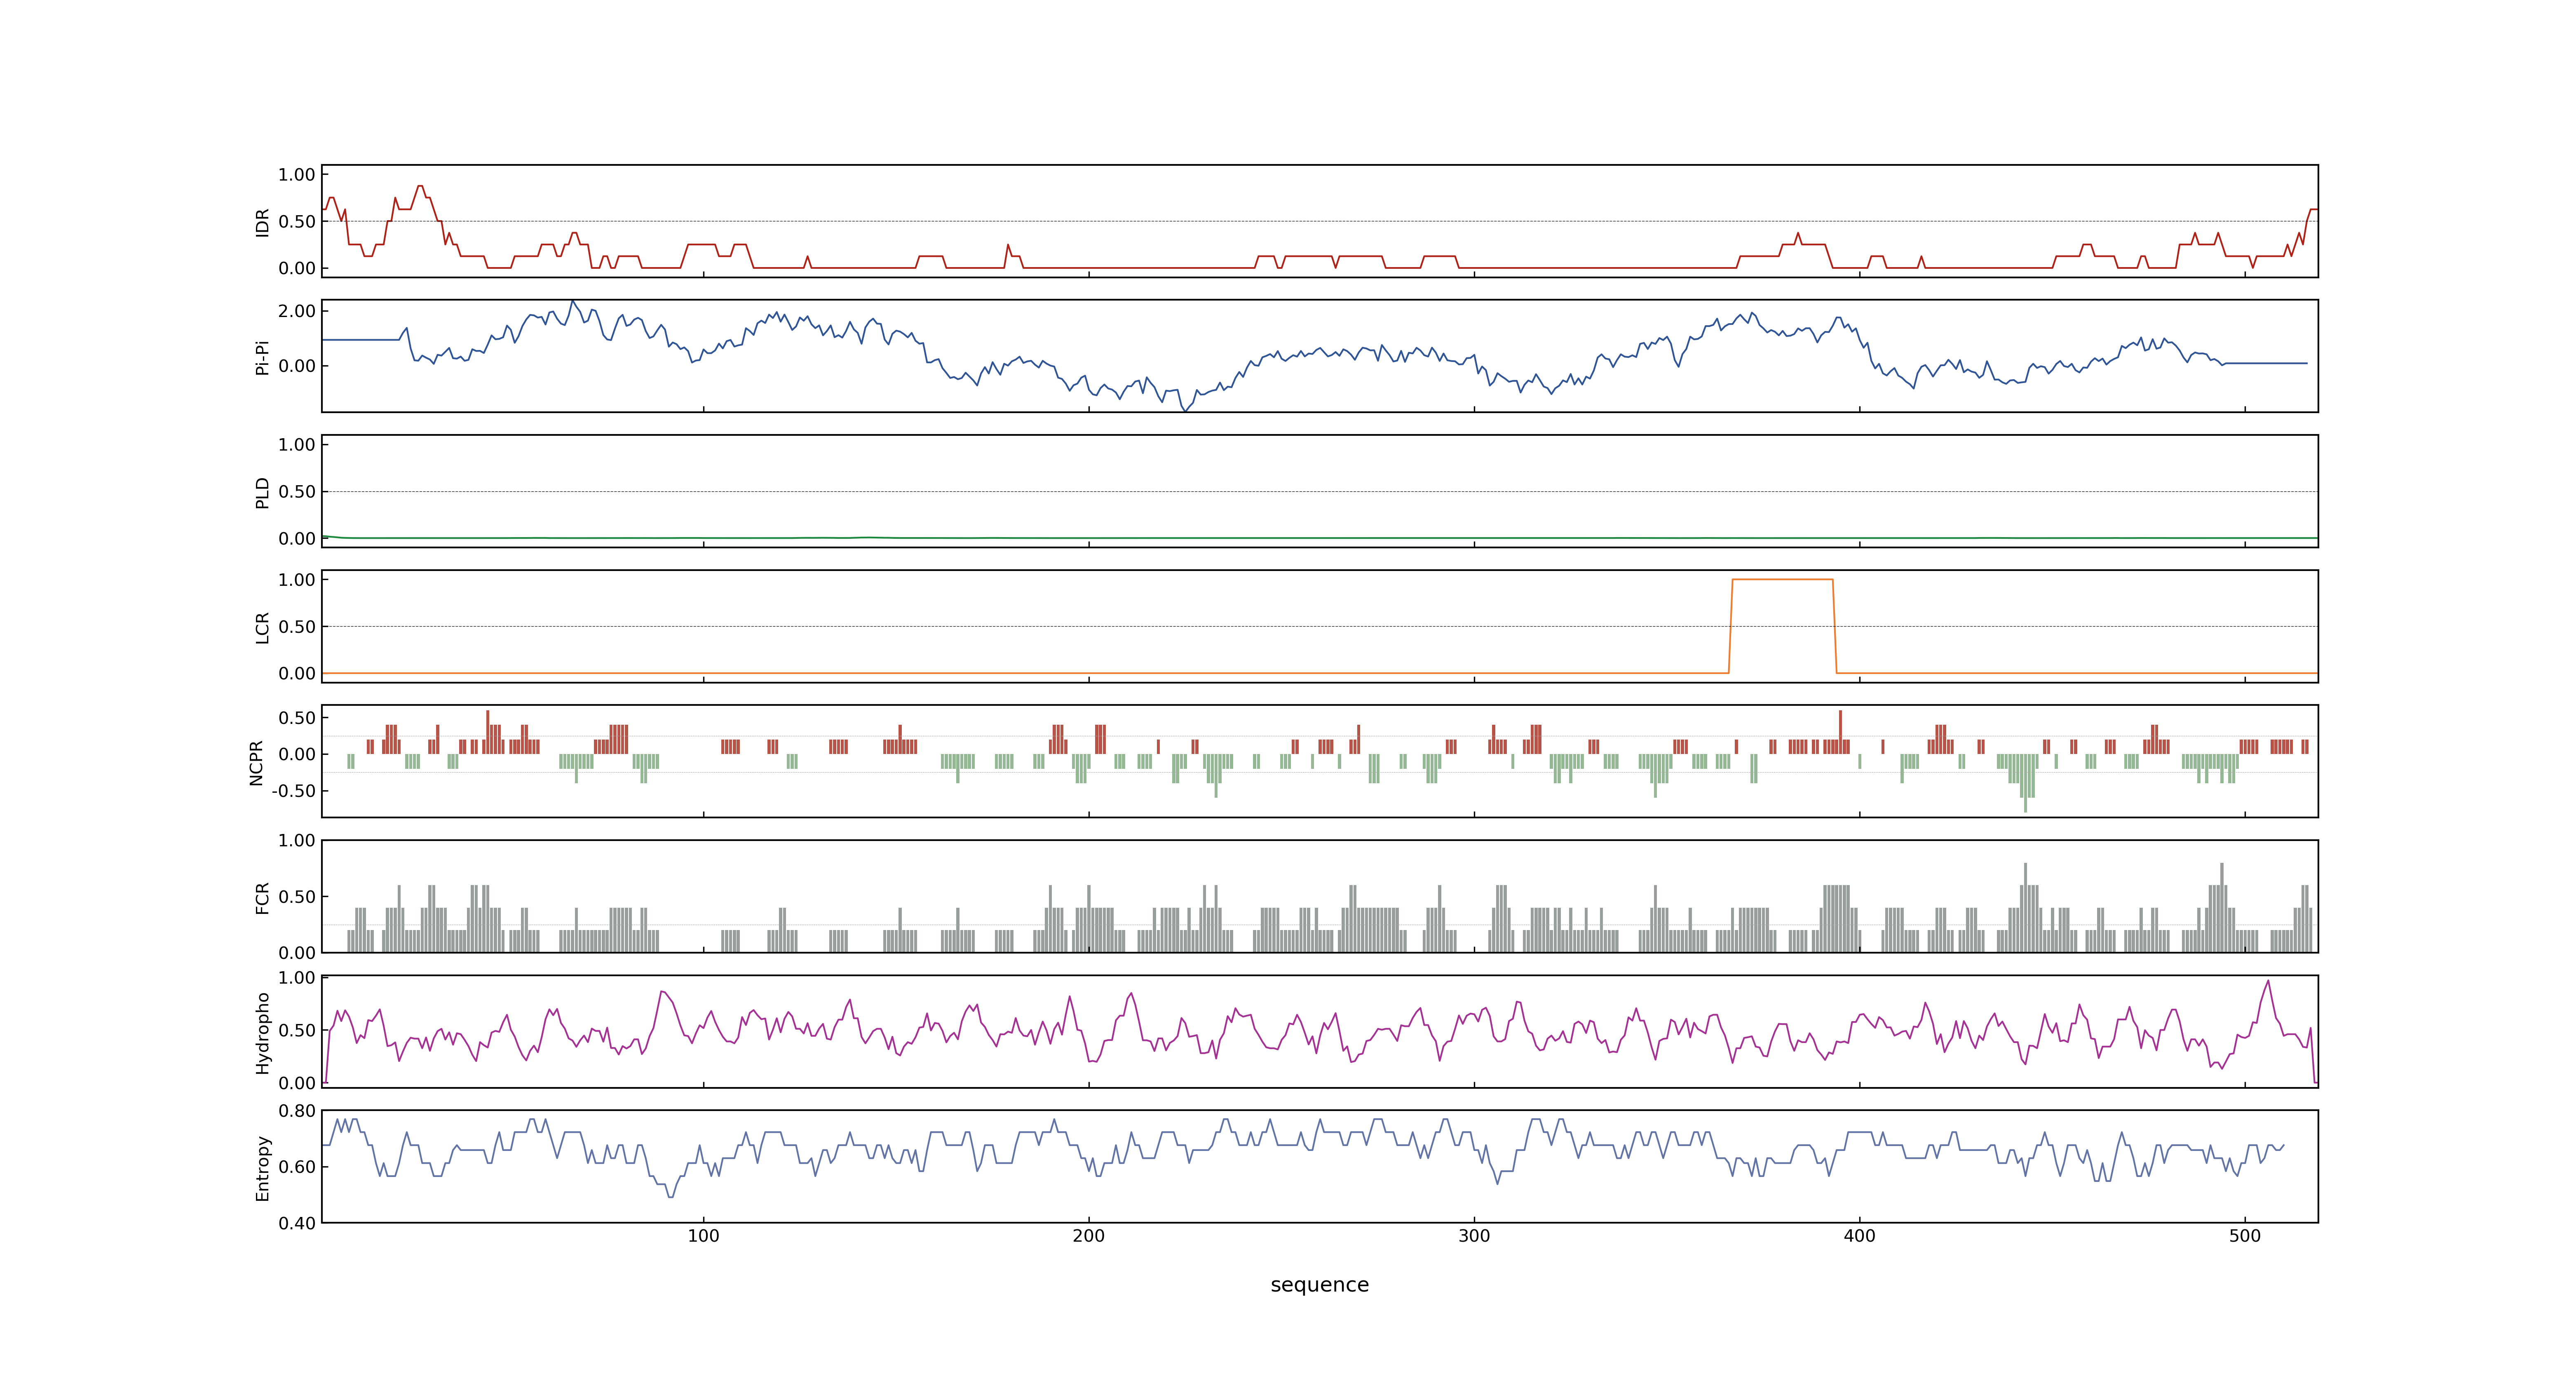Click the Pi-Pi y-axis label
Viewport: 2576px width, 1374px height.
pos(262,357)
